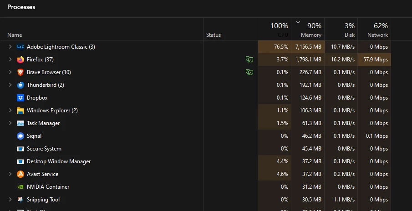412x211 pixels.
Task: Click the 124.6 MB memory value
Action: 310,98
